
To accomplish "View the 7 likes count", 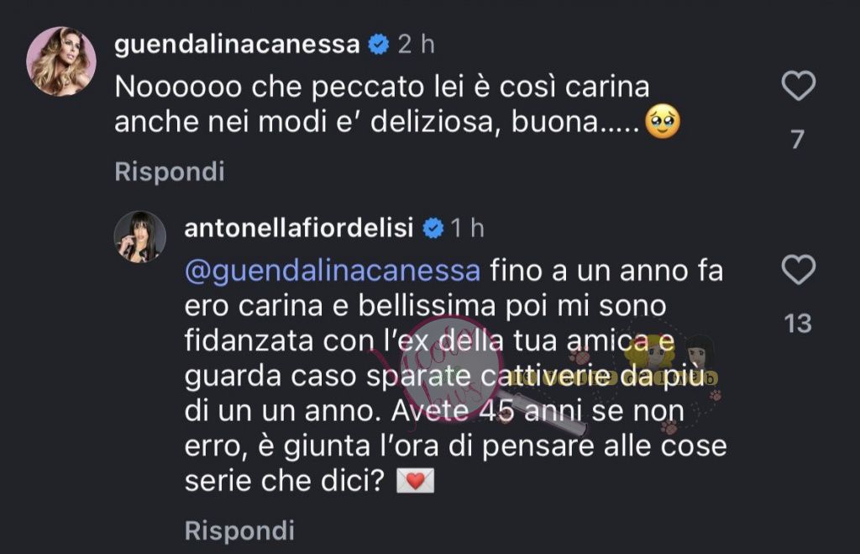I will (x=798, y=139).
